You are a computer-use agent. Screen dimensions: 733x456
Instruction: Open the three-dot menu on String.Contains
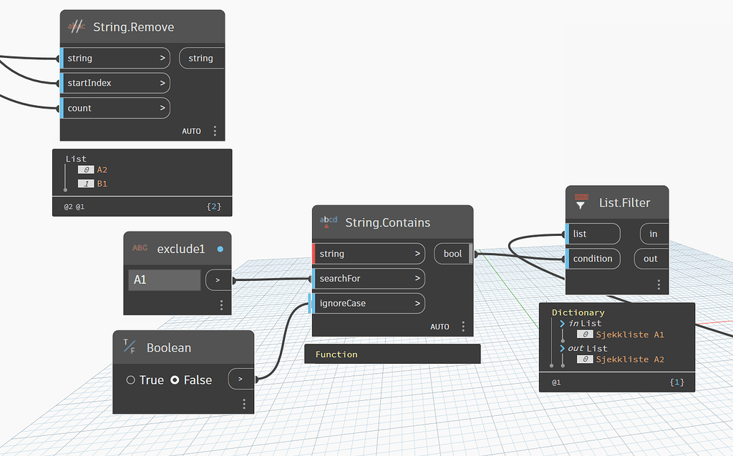coord(463,326)
